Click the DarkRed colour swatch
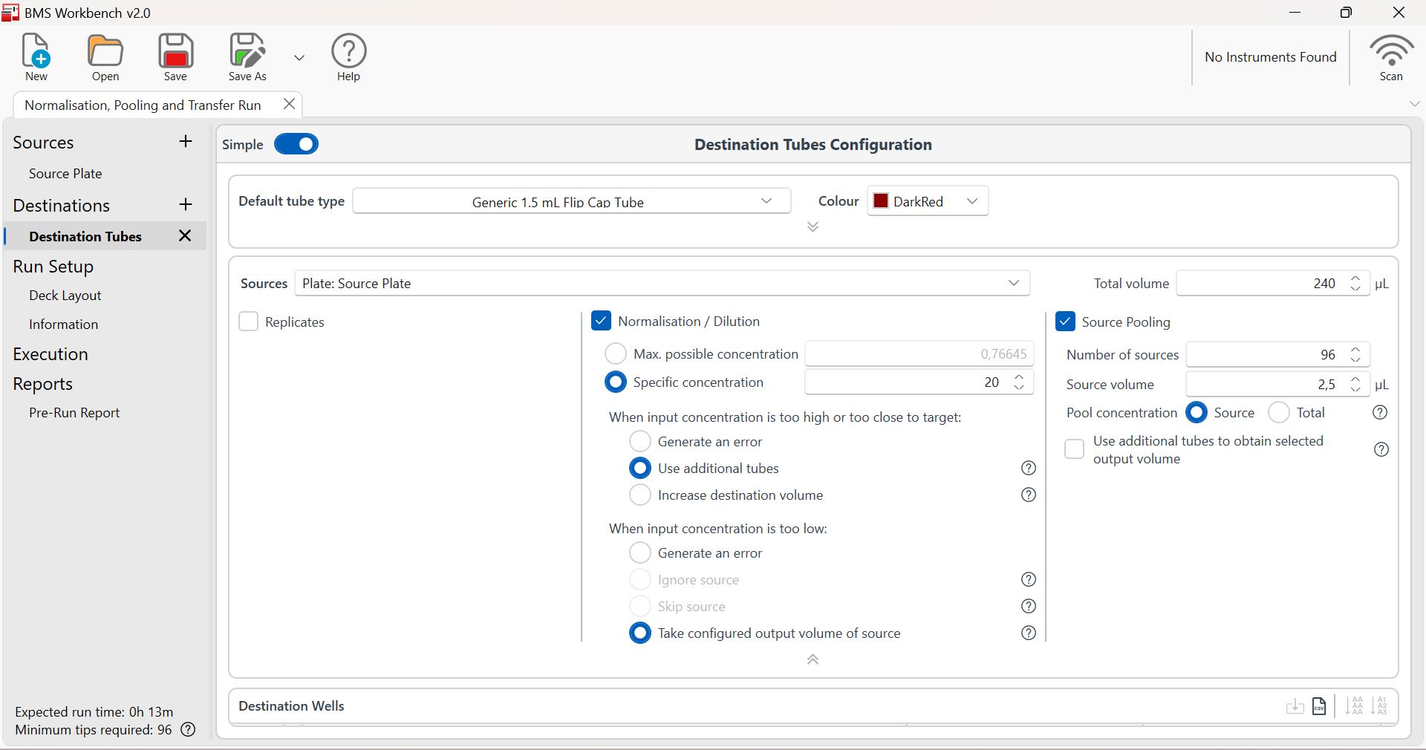Viewport: 1426px width, 750px height. point(881,201)
